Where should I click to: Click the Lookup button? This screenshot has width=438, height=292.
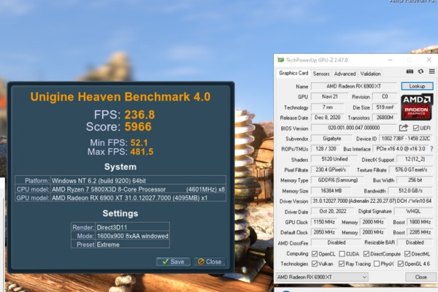(x=417, y=86)
